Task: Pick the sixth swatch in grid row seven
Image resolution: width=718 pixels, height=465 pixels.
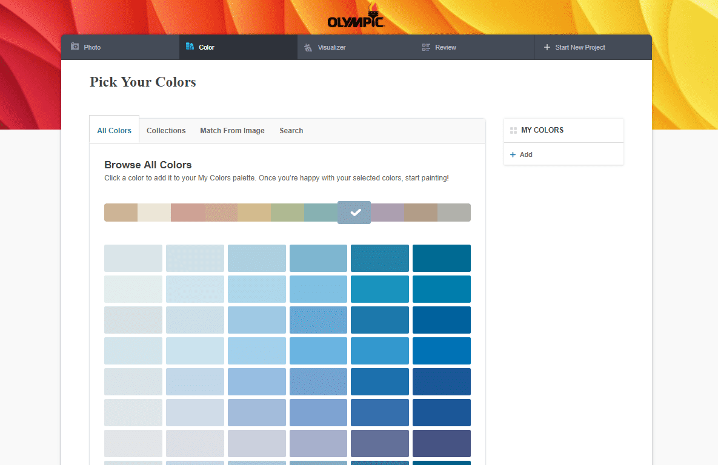Action: point(442,443)
